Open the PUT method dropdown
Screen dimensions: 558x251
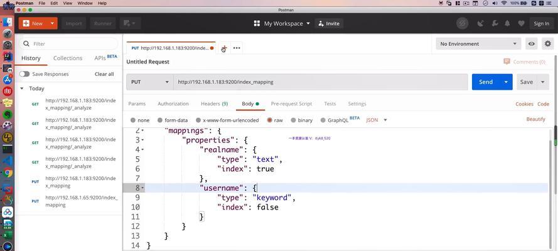149,82
